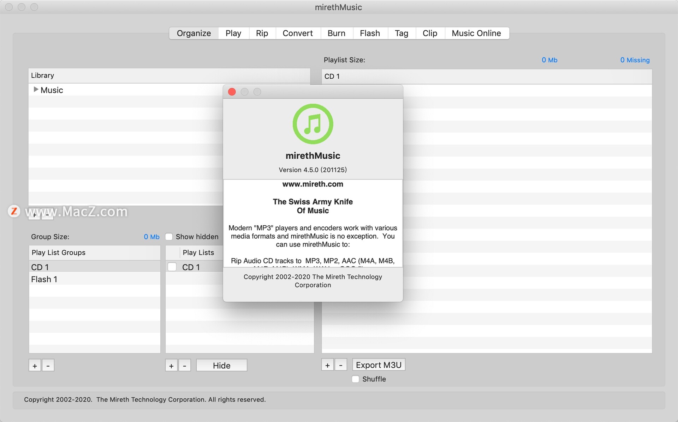
Task: Click the Version 4.5.0 text
Action: click(313, 170)
